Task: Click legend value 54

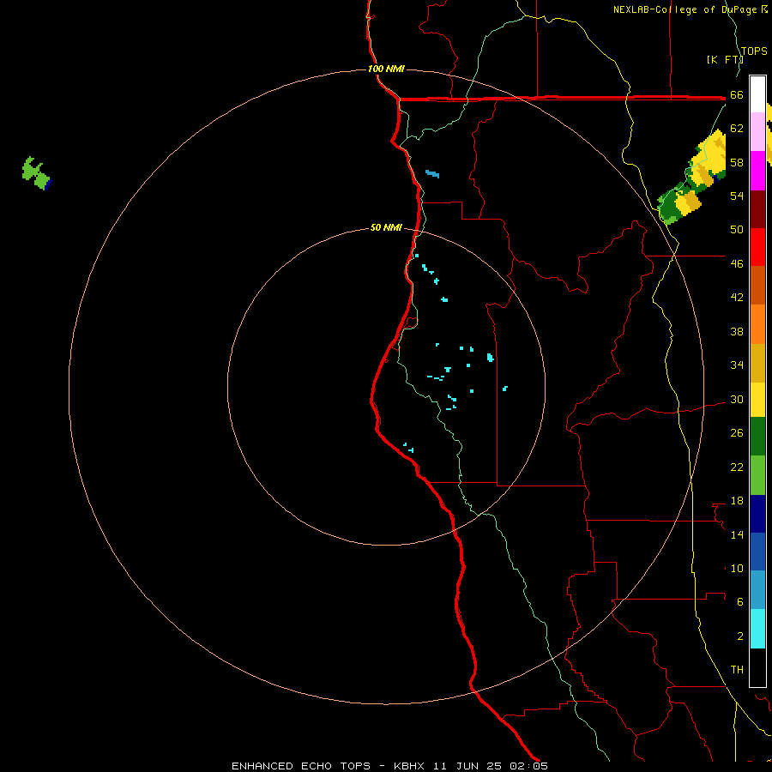Action: click(737, 196)
